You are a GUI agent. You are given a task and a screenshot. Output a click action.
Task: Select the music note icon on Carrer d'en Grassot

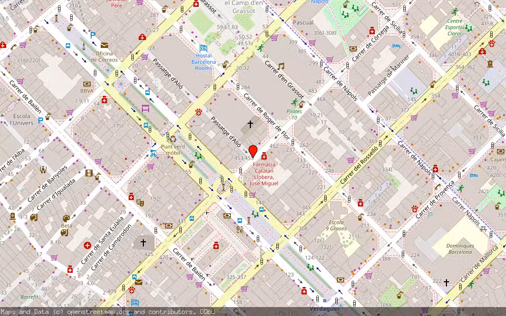[281, 67]
